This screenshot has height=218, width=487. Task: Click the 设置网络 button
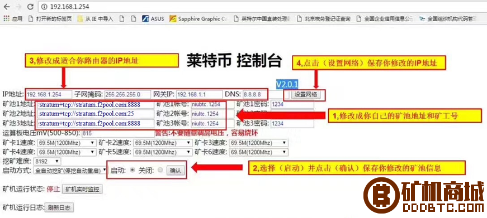click(306, 94)
